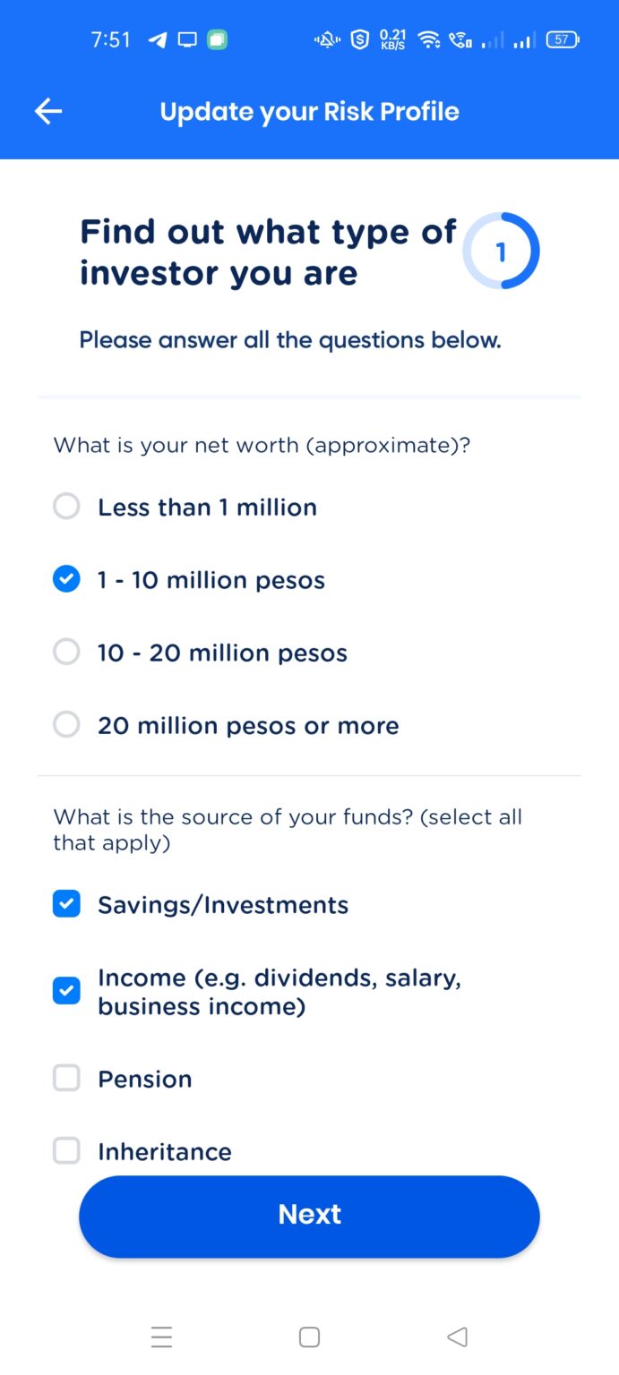Open the recent apps navigation button
This screenshot has height=1375, width=619.
[x=162, y=1337]
